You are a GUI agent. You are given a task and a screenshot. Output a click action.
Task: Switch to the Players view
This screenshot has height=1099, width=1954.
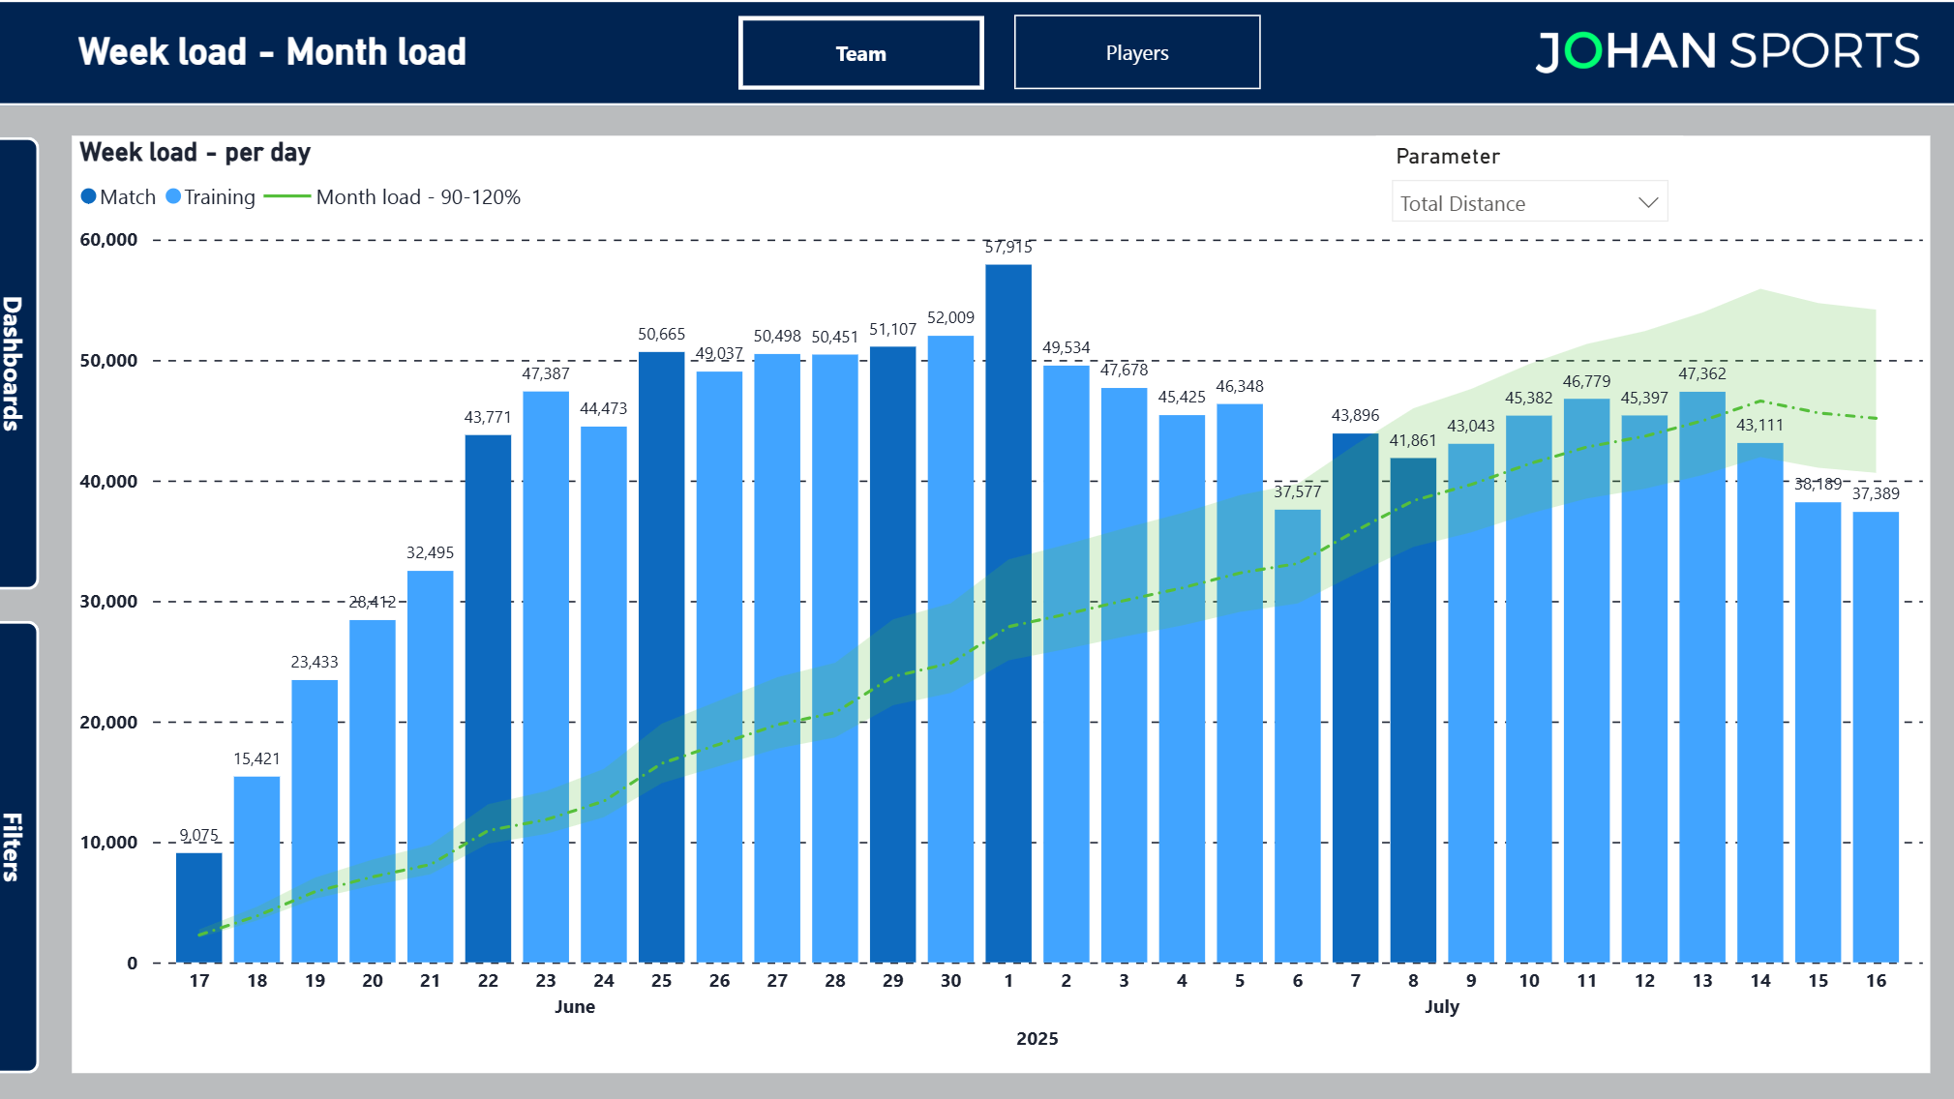coord(1136,53)
